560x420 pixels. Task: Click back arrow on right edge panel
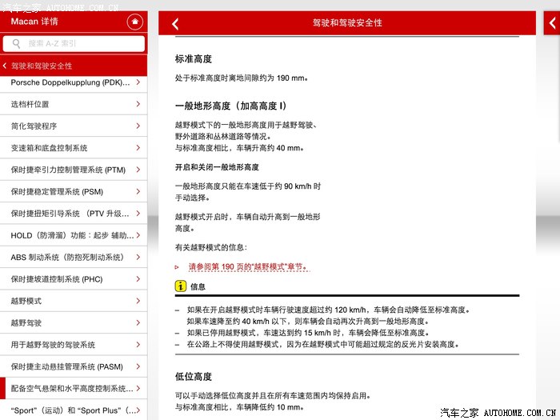click(x=552, y=24)
